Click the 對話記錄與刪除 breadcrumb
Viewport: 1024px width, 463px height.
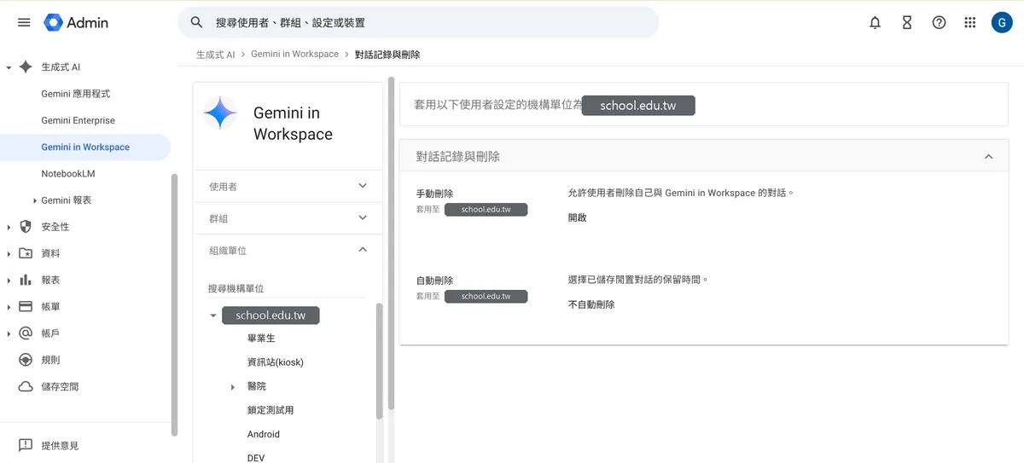(387, 54)
